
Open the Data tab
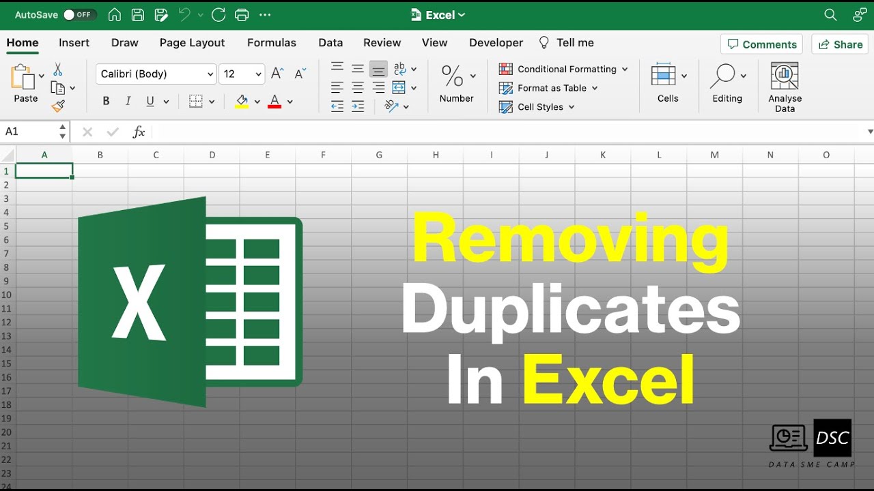[330, 42]
